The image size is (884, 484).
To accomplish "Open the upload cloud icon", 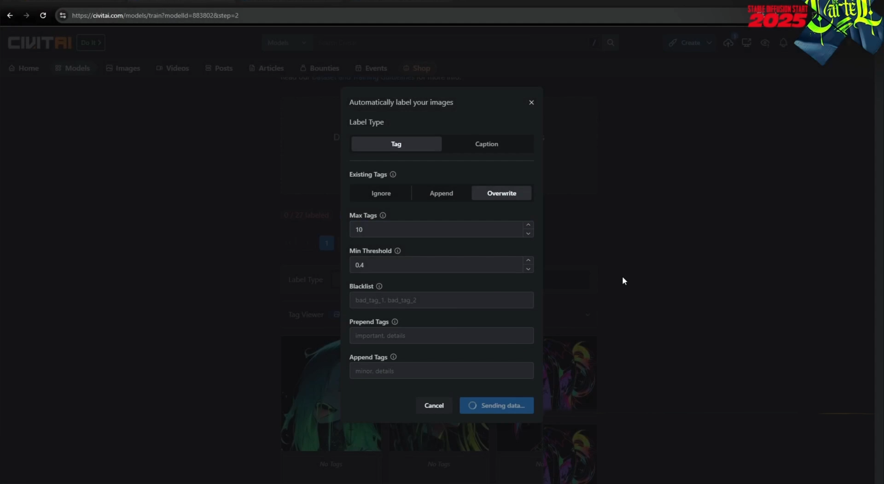I will pyautogui.click(x=728, y=43).
